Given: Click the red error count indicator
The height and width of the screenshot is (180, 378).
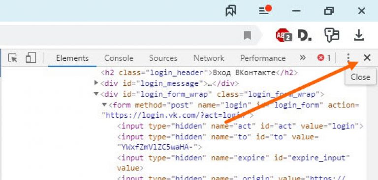Looking at the screenshot, I should pos(324,58).
